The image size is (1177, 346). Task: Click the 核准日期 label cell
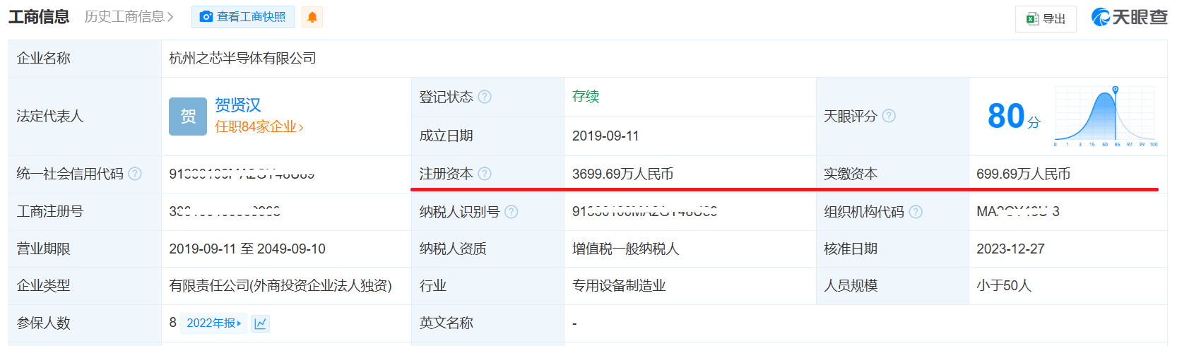click(x=892, y=249)
